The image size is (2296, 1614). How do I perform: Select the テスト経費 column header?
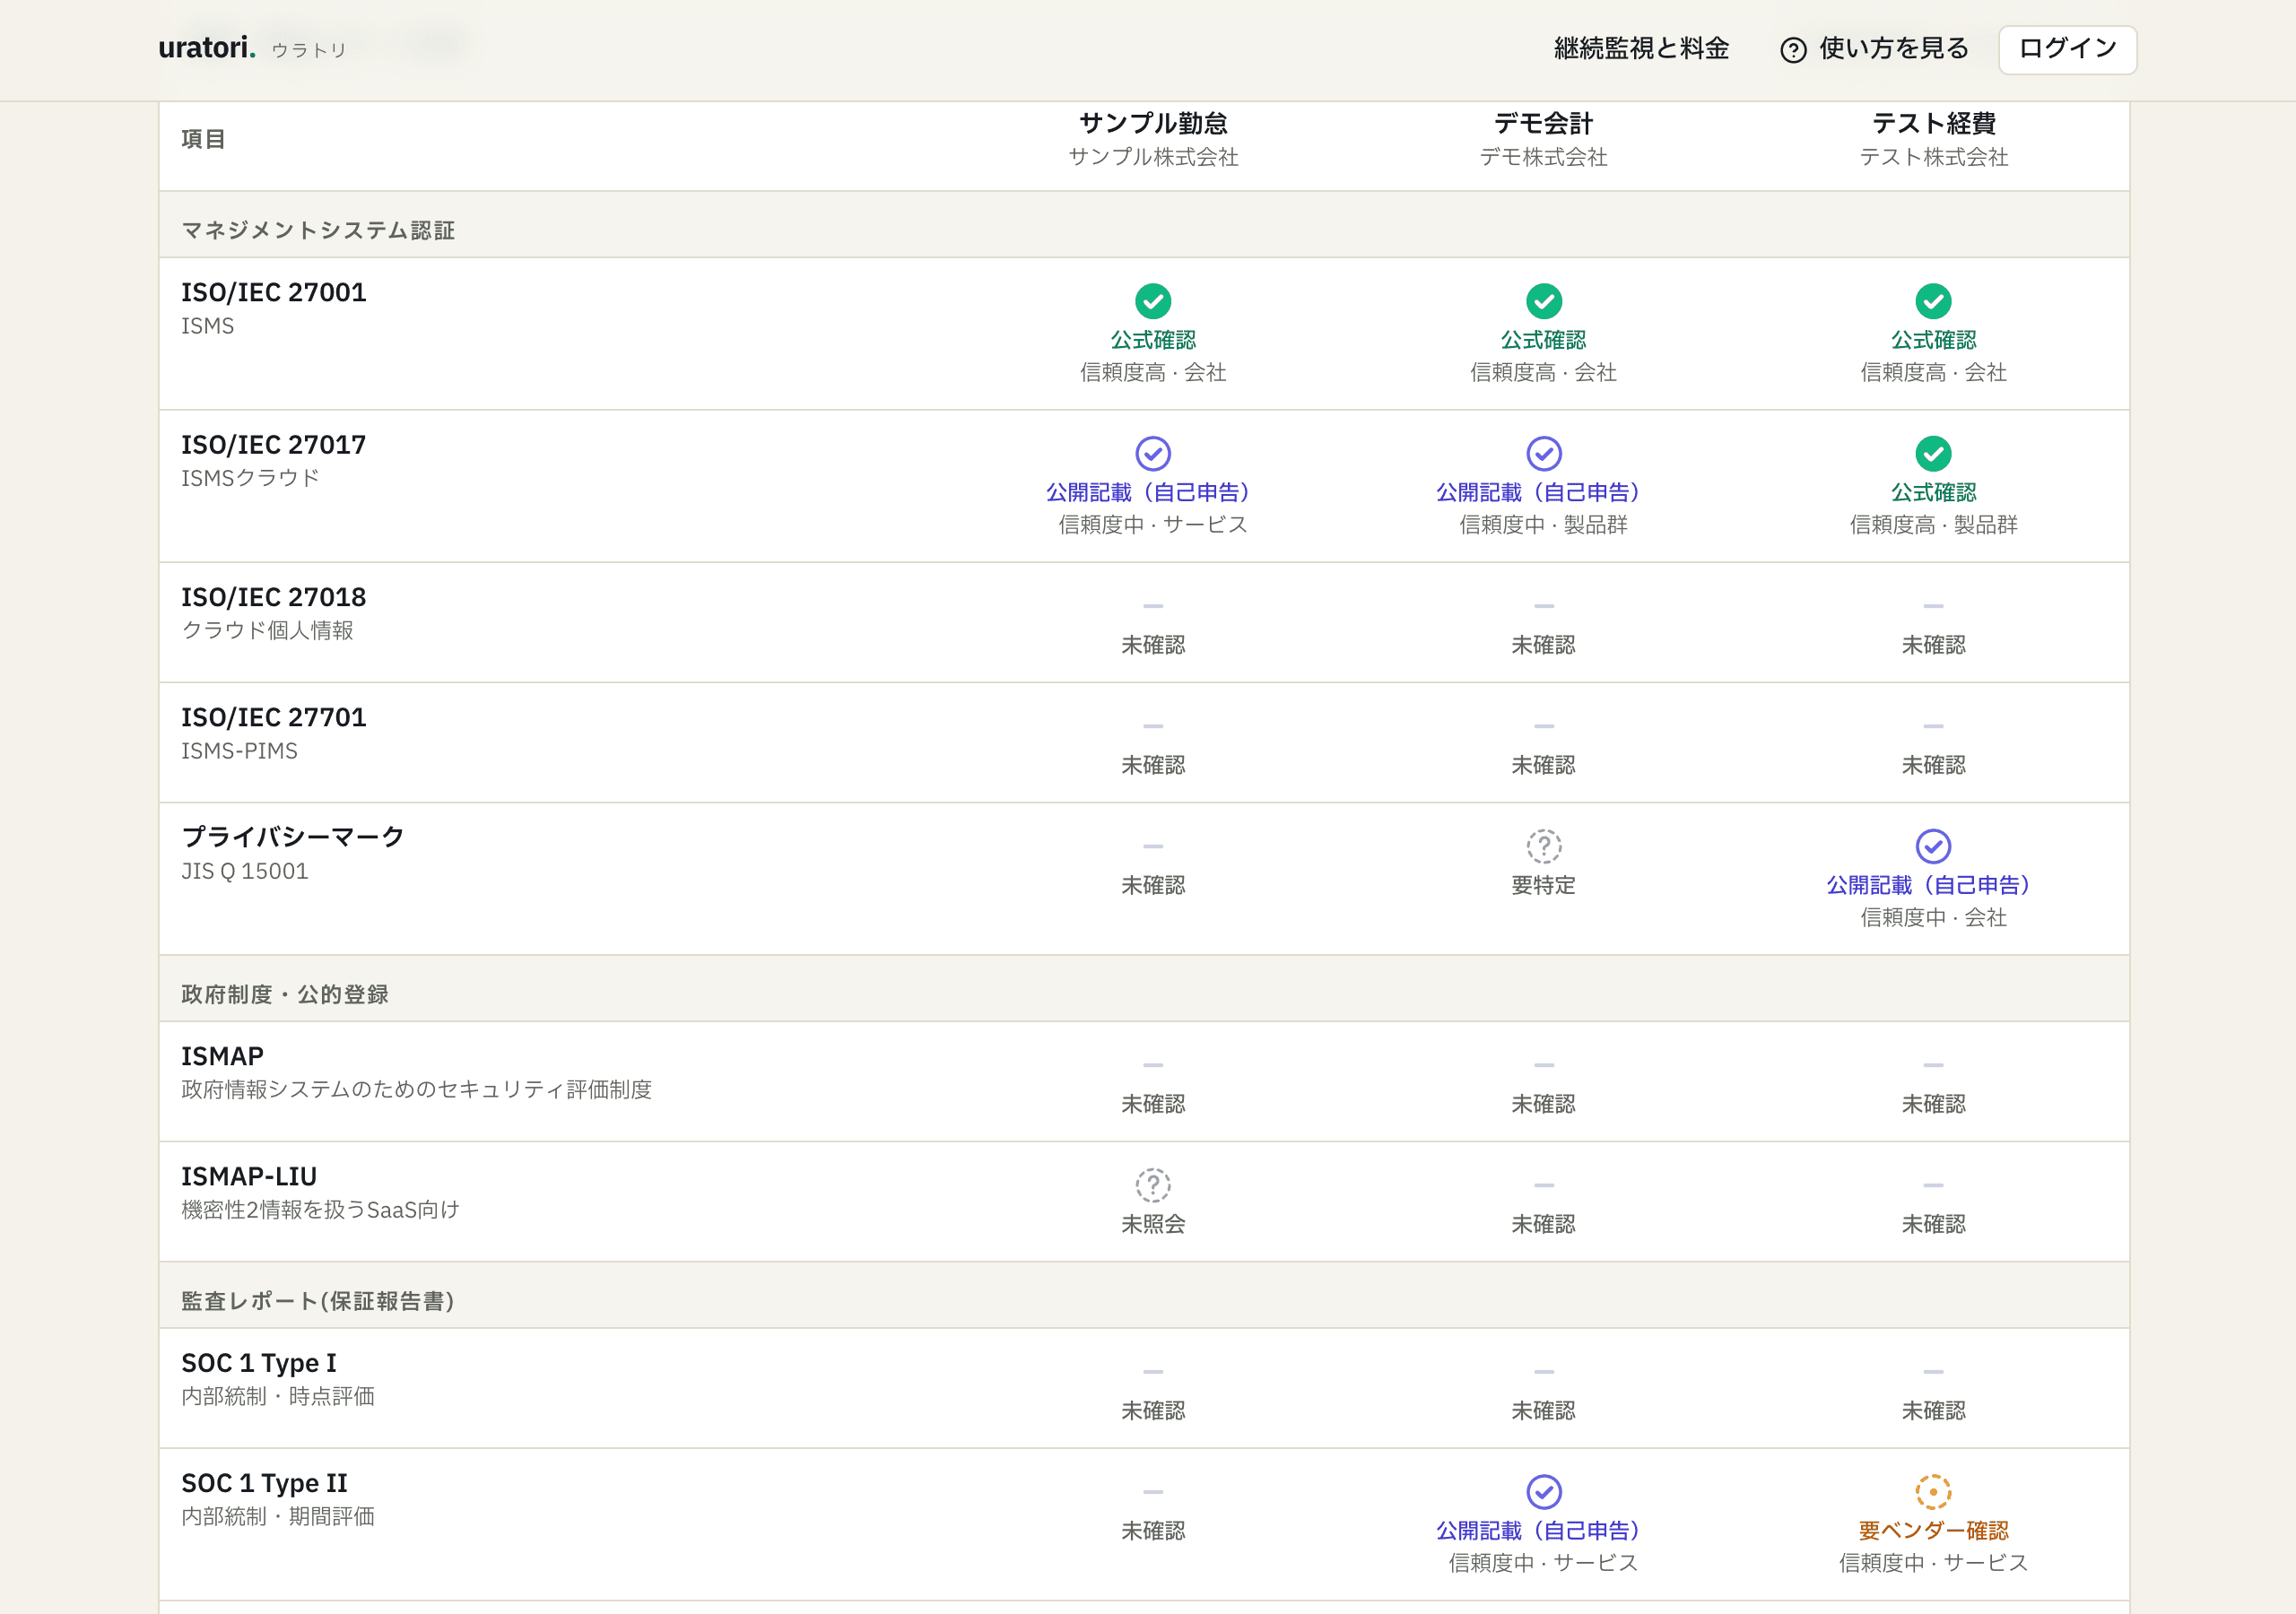1933,124
